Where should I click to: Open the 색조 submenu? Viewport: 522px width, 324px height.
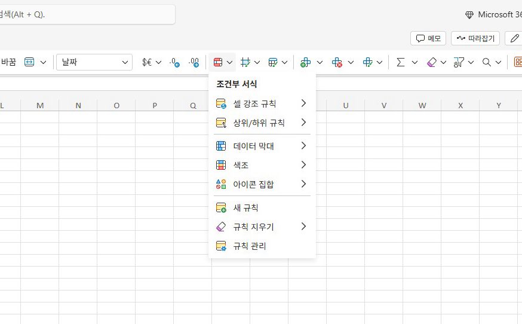[262, 165]
